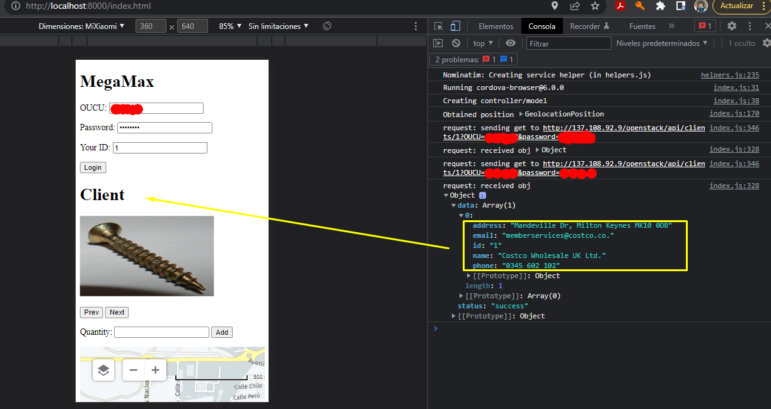The height and width of the screenshot is (409, 771).
Task: Click the map layers icon
Action: [x=103, y=370]
